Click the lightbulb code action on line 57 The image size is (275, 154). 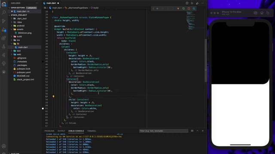(x=53, y=96)
